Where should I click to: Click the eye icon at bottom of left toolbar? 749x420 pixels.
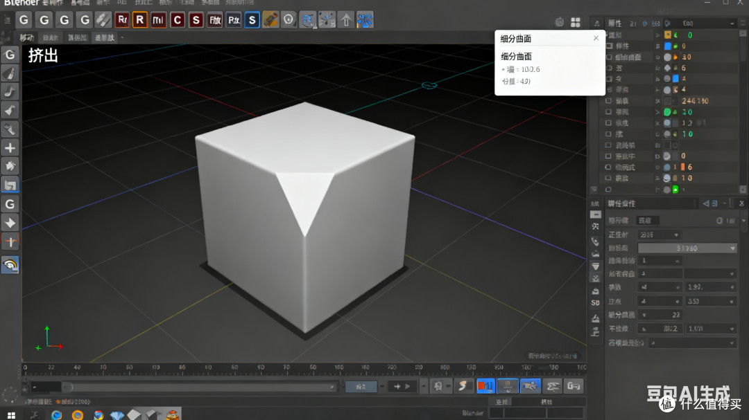point(10,264)
